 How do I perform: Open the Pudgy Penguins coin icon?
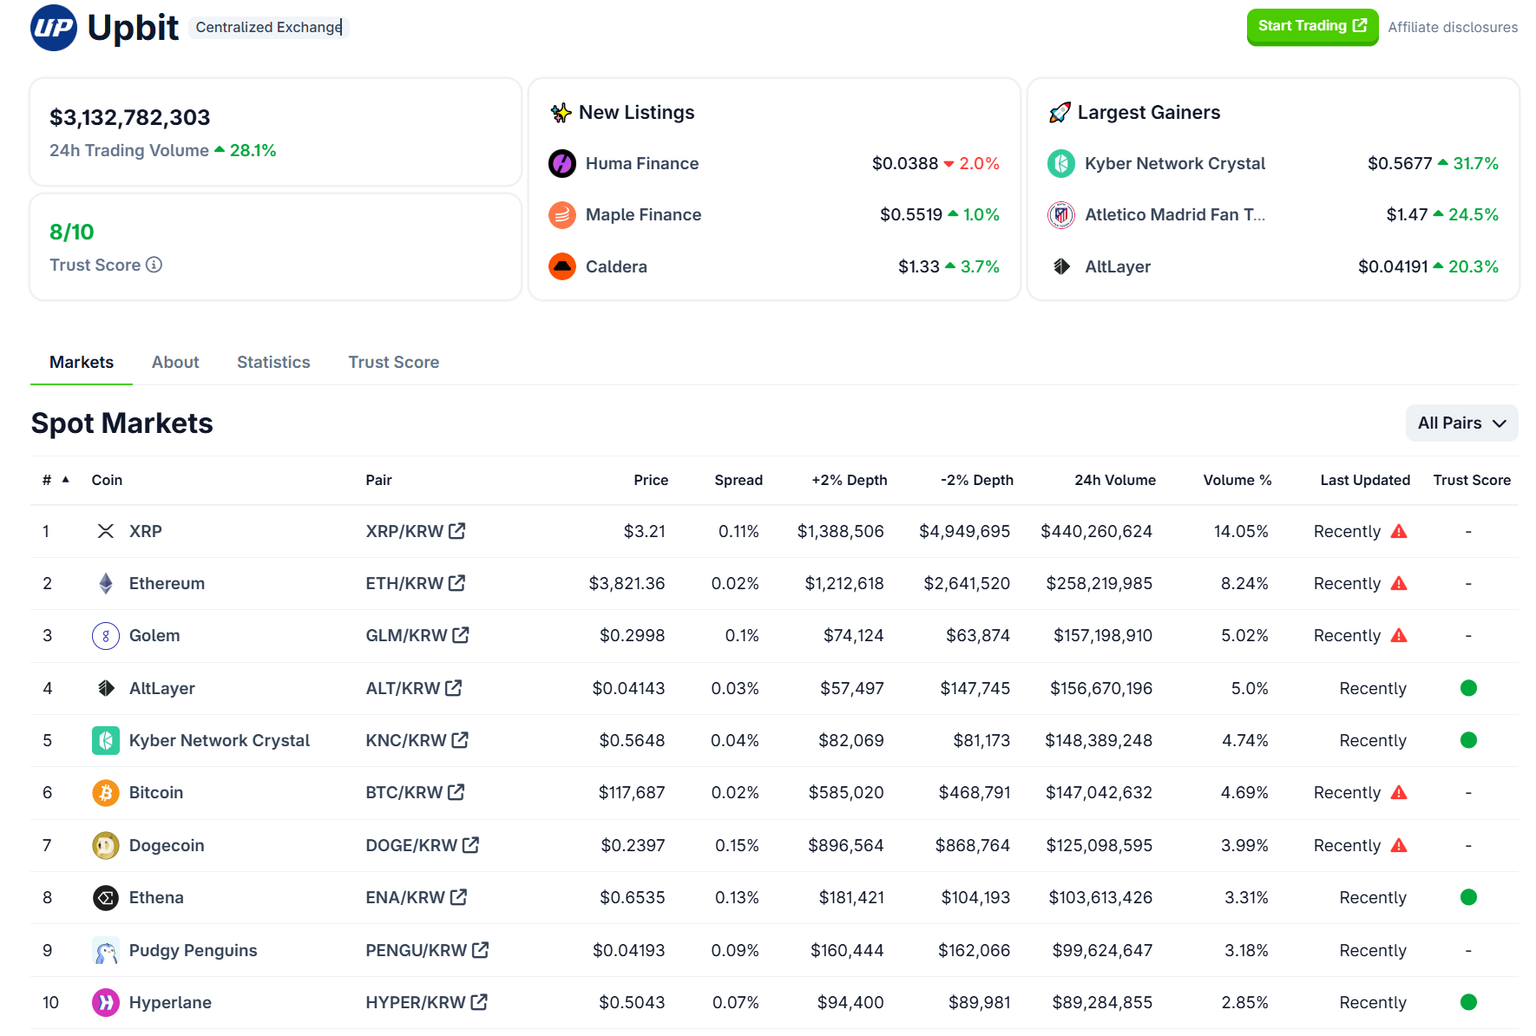[x=106, y=950]
